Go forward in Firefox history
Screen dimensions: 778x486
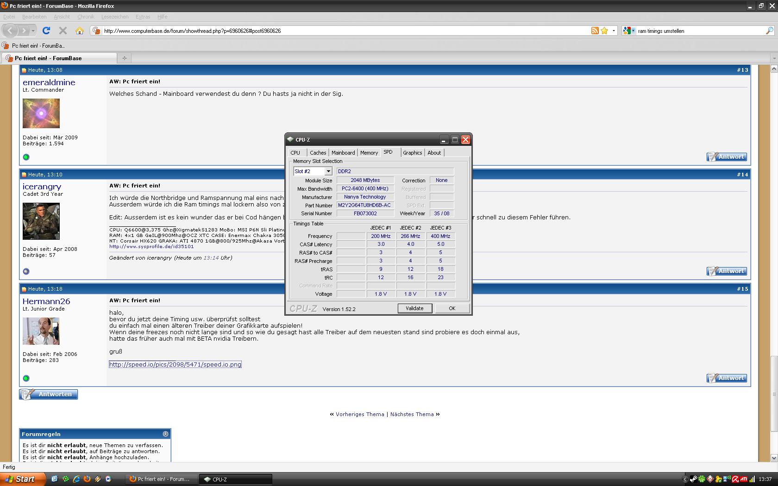(x=24, y=31)
